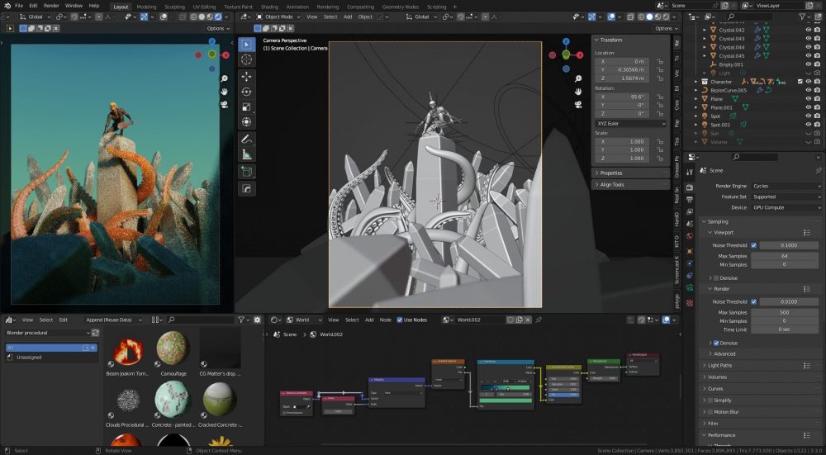826x455 pixels.
Task: Expand the Align Tools panel
Action: [612, 185]
